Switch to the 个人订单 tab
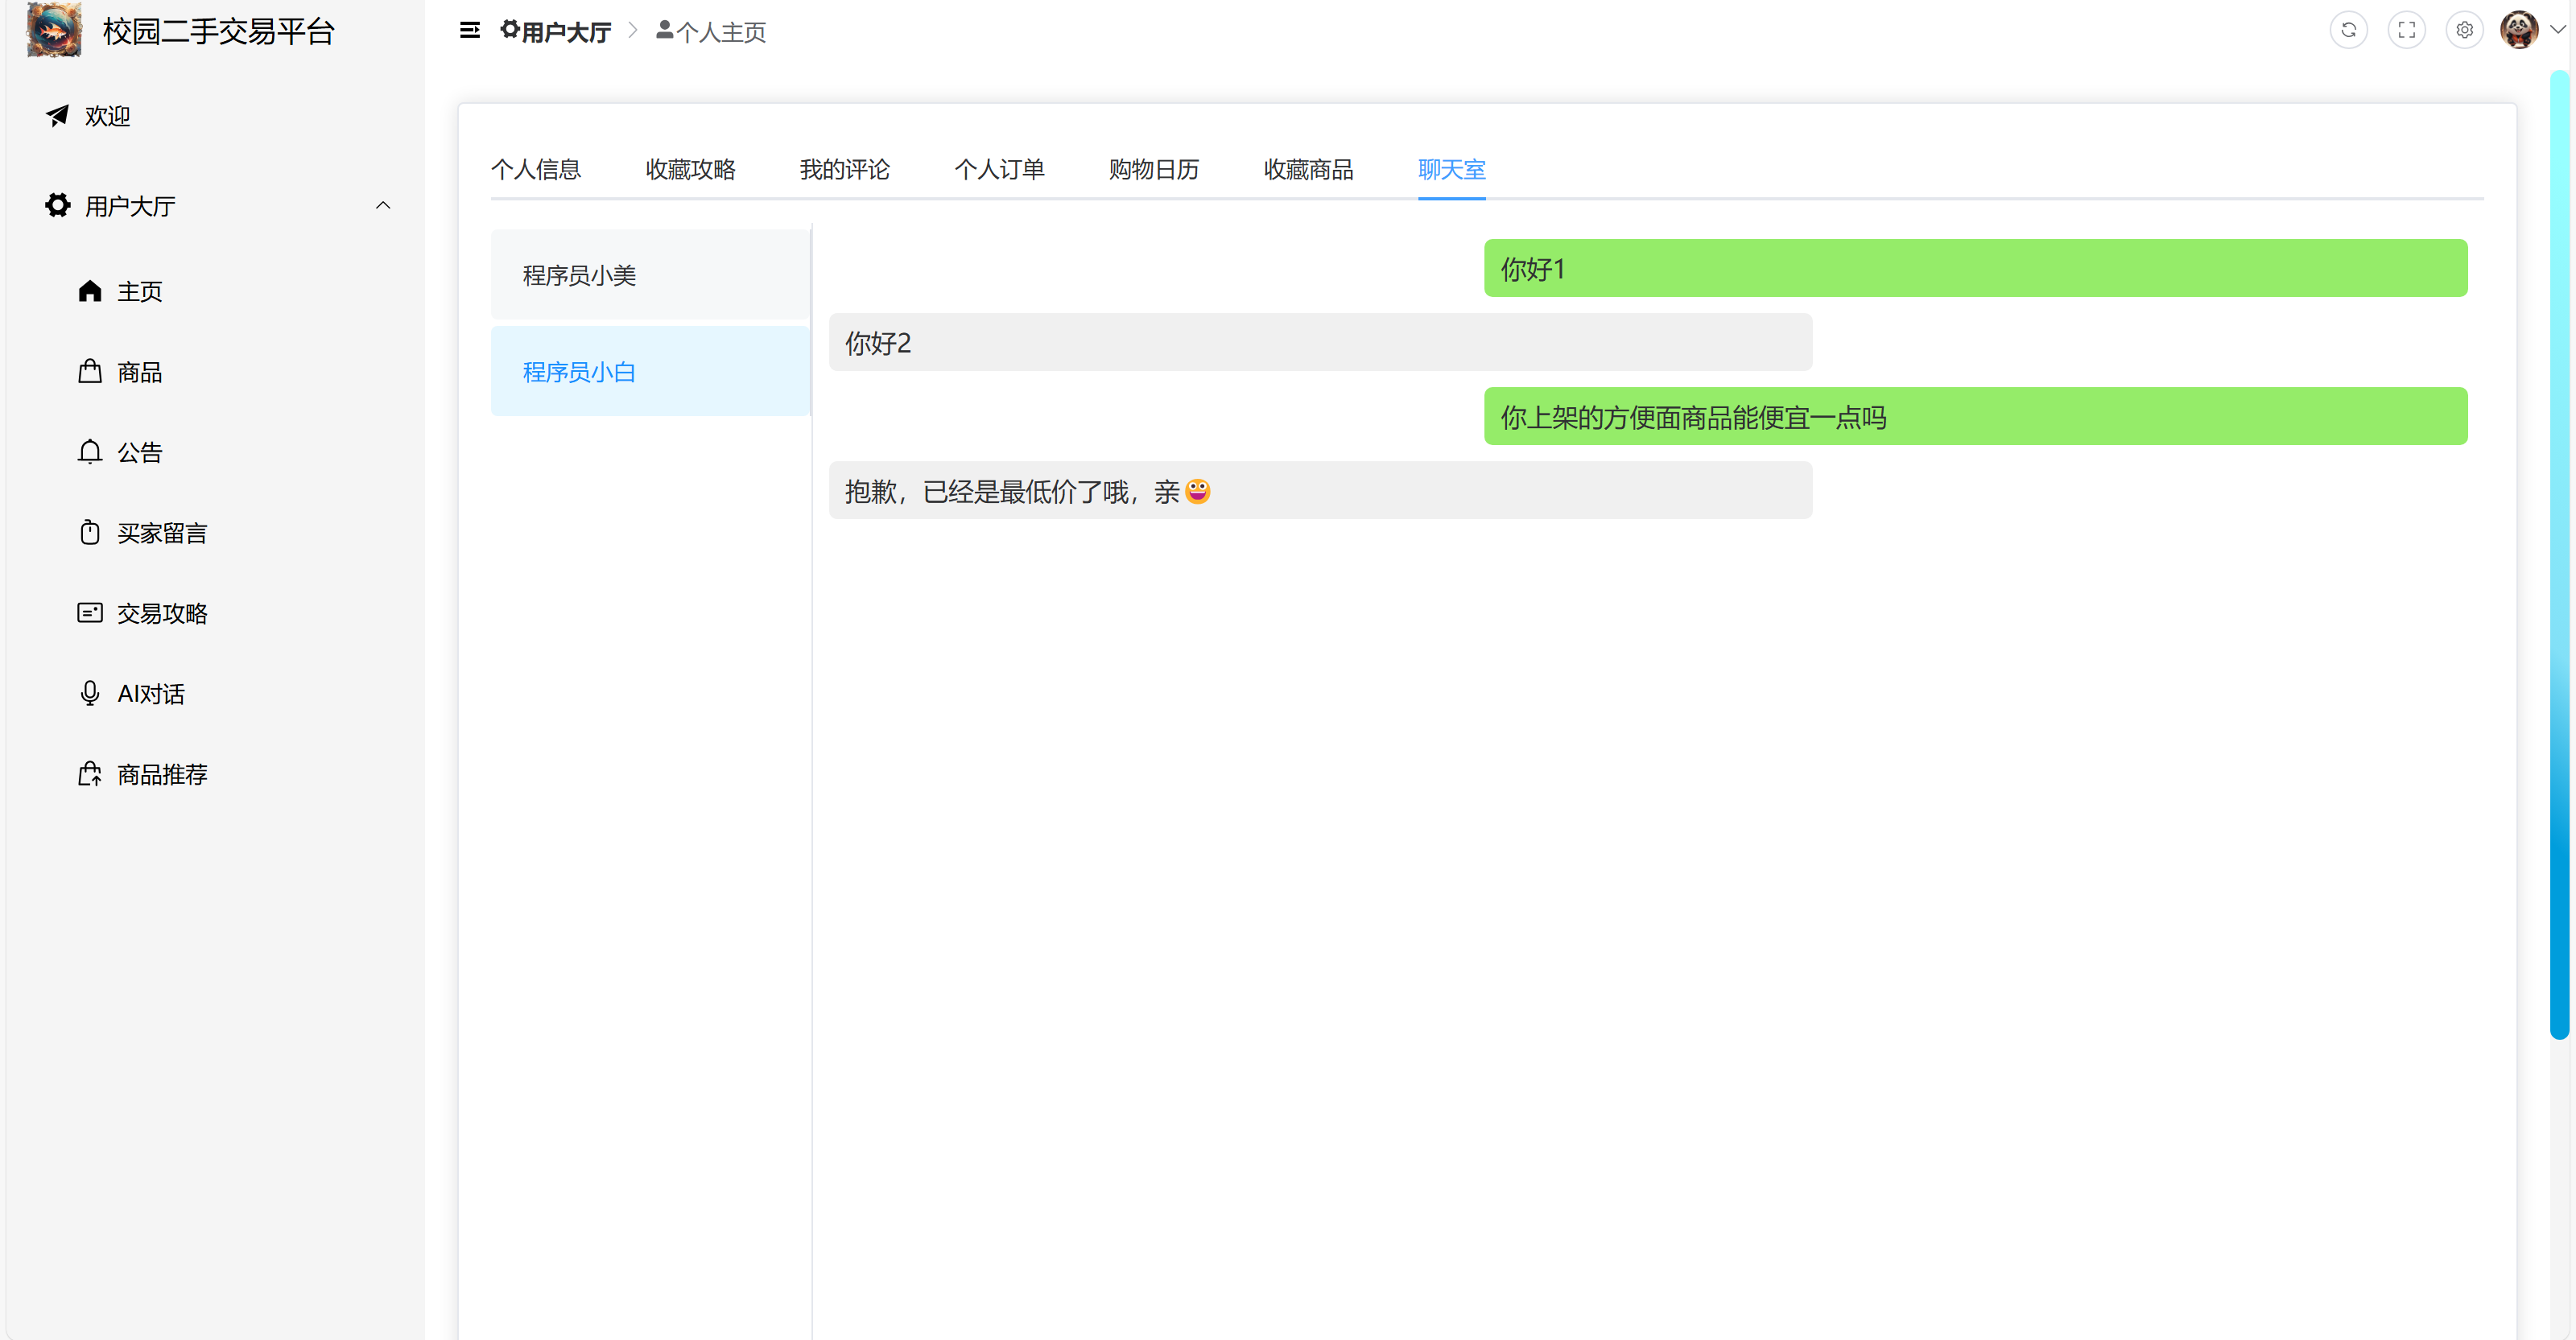Viewport: 2576px width, 1340px height. [x=998, y=169]
